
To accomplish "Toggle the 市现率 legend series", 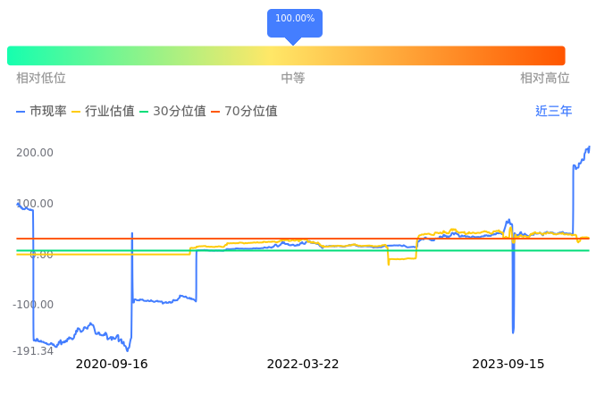I will 41,112.
